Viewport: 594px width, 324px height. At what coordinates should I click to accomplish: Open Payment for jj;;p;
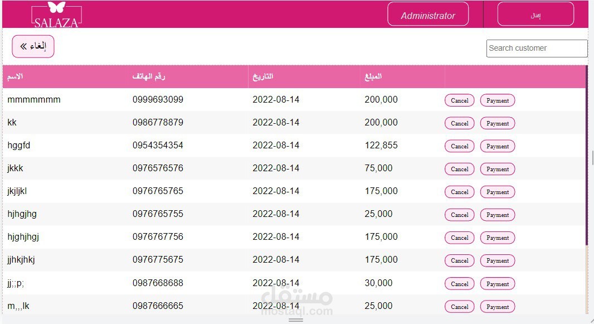[498, 284]
